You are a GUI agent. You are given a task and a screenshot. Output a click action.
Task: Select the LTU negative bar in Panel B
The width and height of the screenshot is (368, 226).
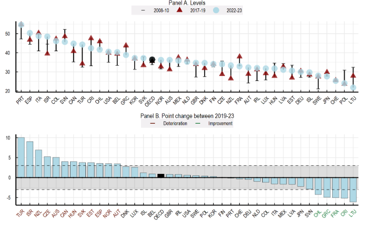point(353,190)
